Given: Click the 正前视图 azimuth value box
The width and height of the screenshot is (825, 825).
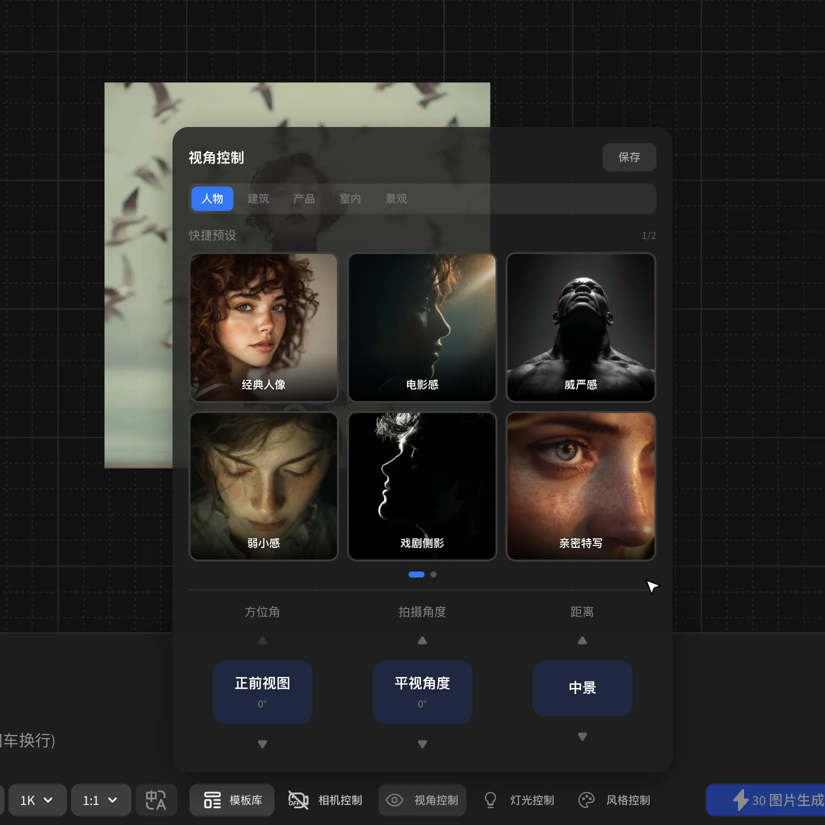Looking at the screenshot, I should [x=262, y=692].
